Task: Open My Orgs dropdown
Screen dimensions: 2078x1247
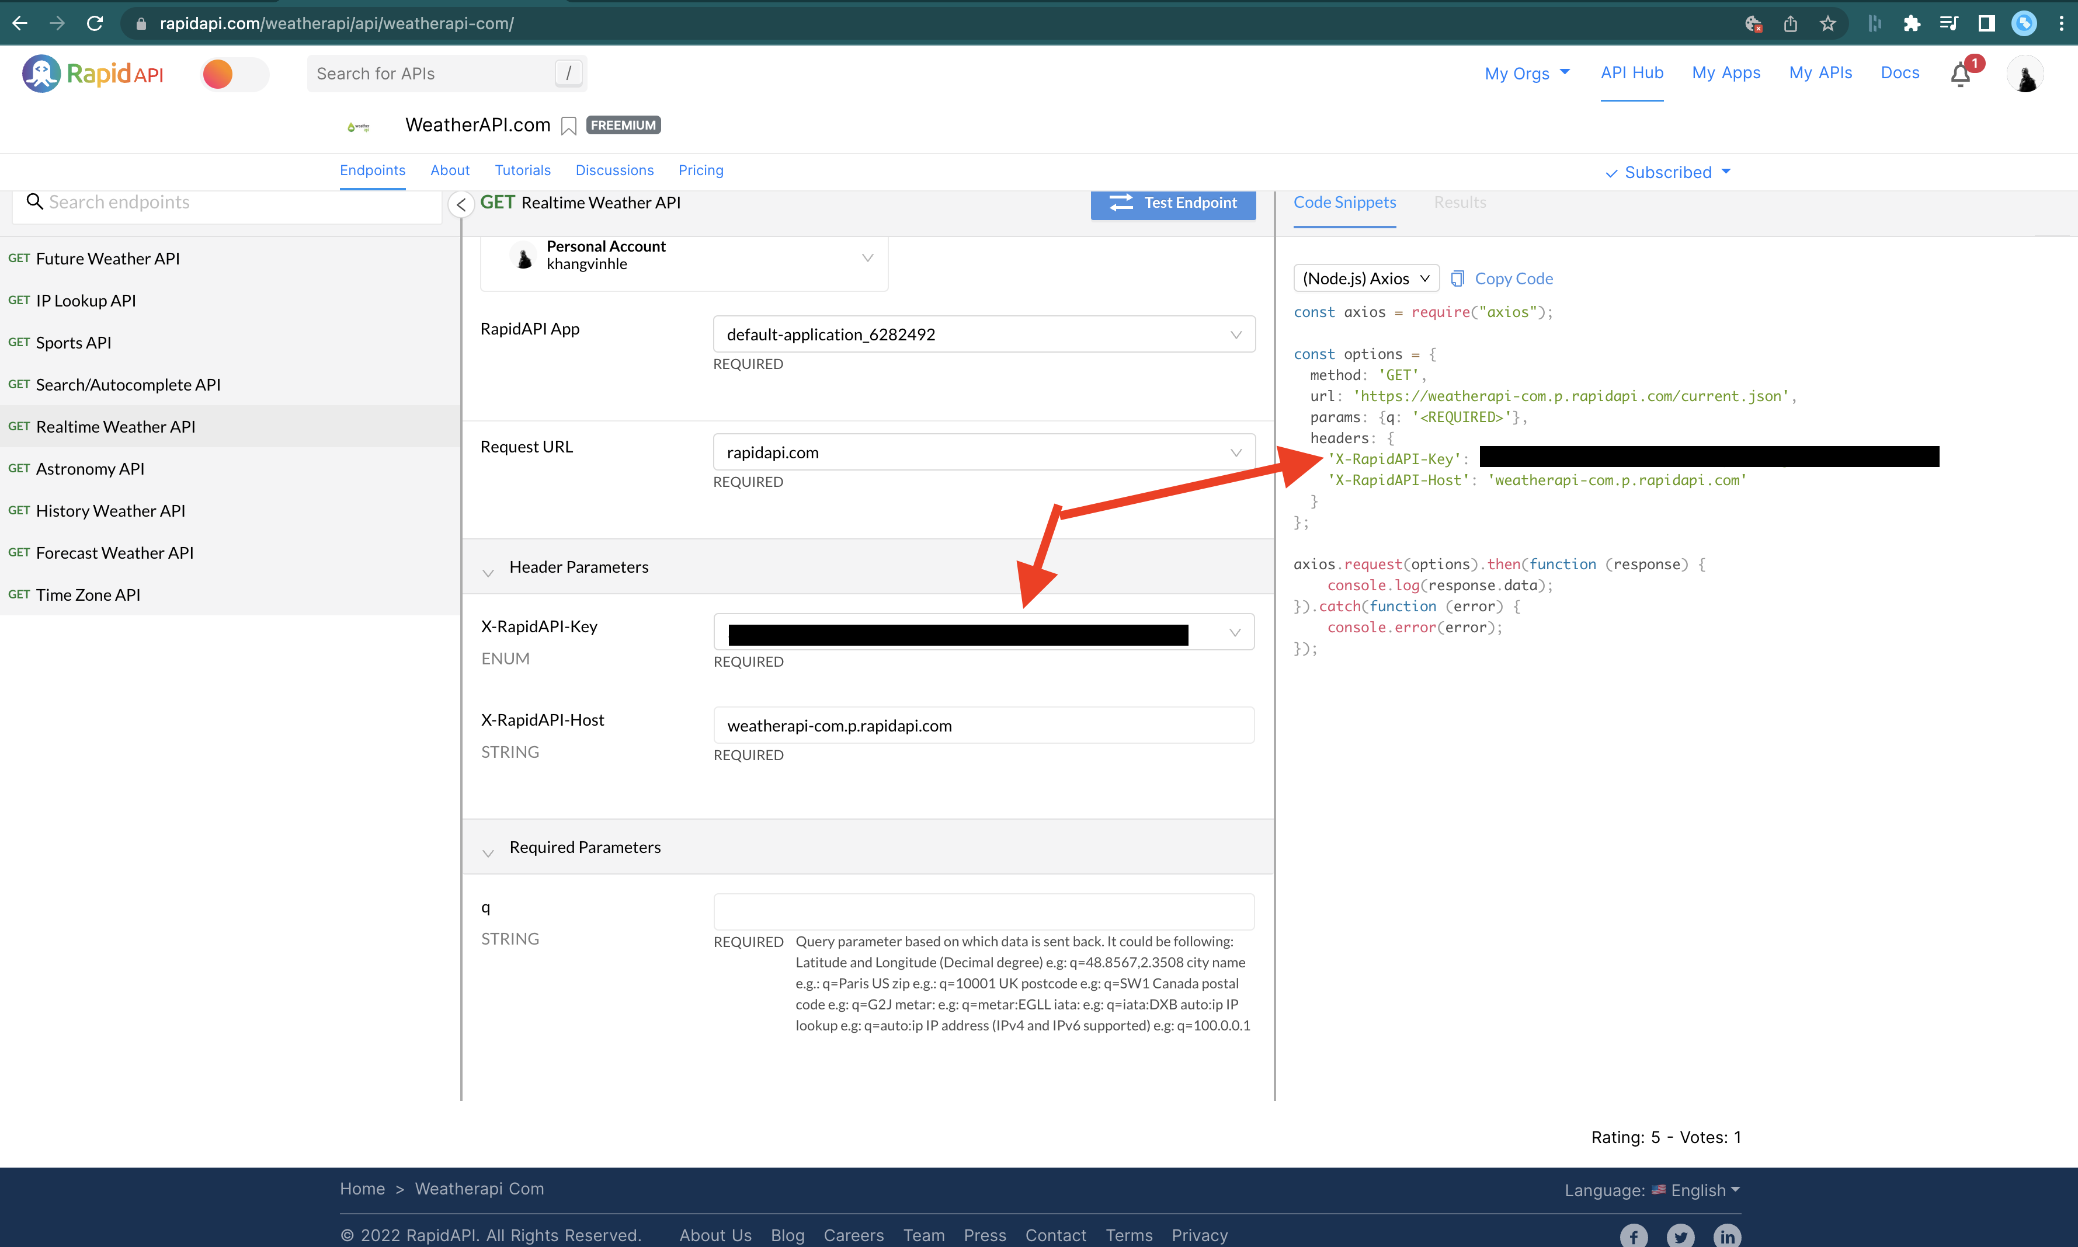Action: point(1527,73)
